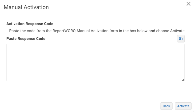194x112 pixels.
Task: Click the word Code in Activation Response Code
Action: coord(49,24)
